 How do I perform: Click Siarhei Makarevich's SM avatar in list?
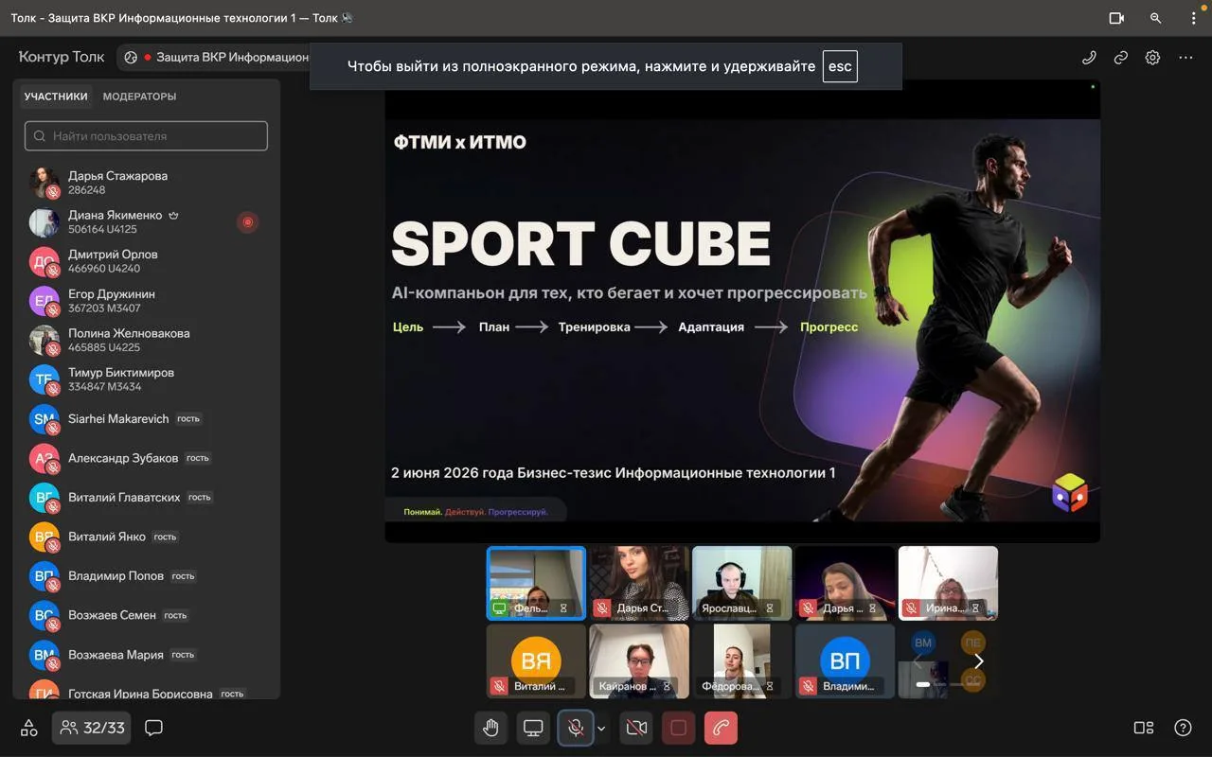pyautogui.click(x=44, y=419)
